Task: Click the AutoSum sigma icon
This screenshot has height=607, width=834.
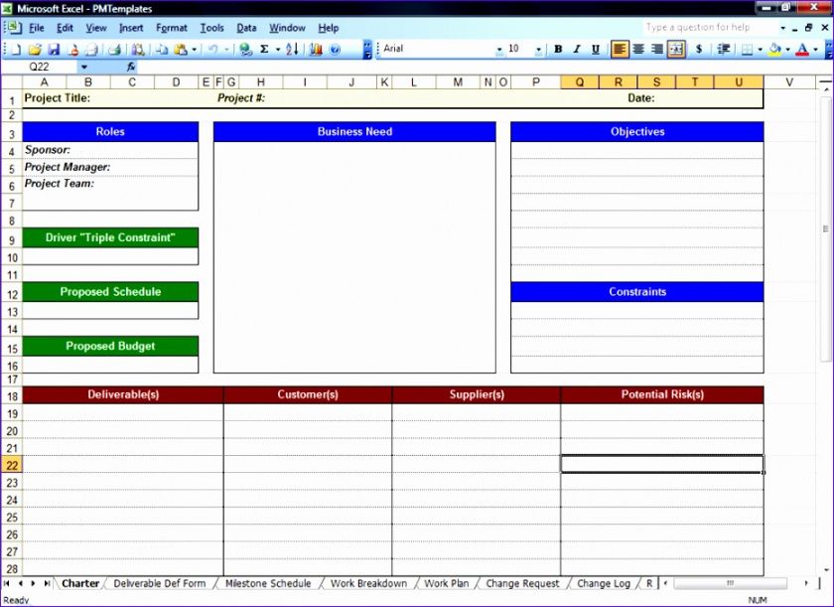Action: pos(264,50)
